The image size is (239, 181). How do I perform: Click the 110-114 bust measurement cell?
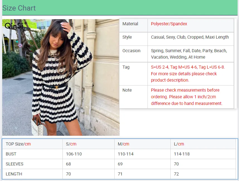point(125,154)
